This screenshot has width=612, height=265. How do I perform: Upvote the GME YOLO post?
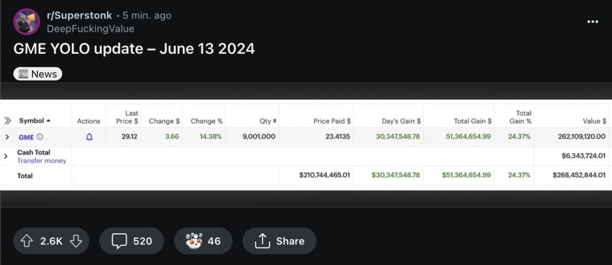[x=26, y=241]
